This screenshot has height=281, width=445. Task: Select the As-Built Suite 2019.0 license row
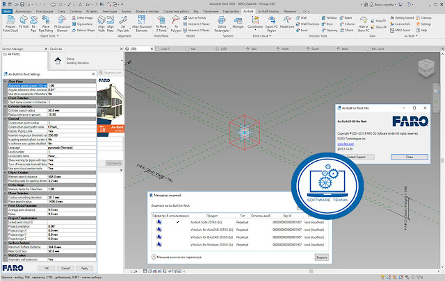click(x=239, y=222)
